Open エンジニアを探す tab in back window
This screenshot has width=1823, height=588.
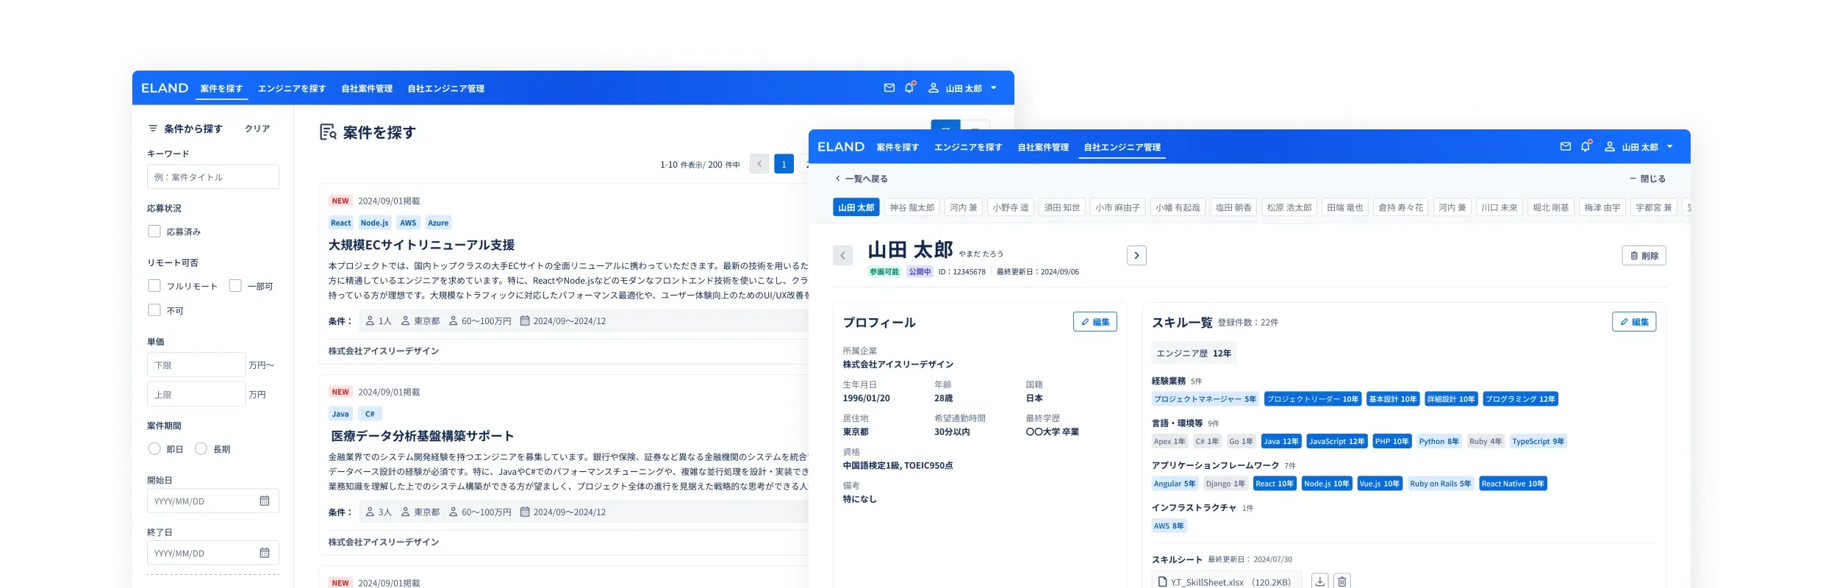pos(292,88)
